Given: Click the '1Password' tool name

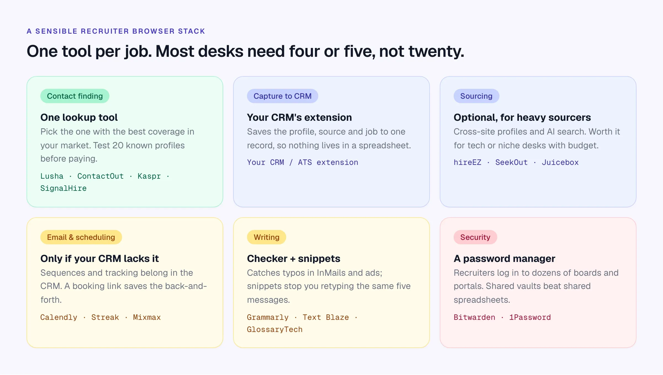Looking at the screenshot, I should coord(530,317).
